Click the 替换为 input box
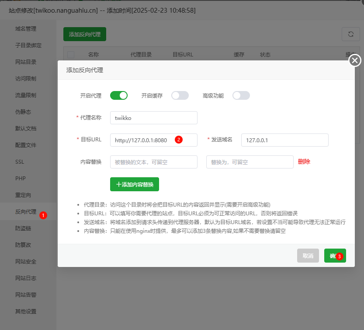Image resolution: width=364 pixels, height=330 pixels. 250,162
